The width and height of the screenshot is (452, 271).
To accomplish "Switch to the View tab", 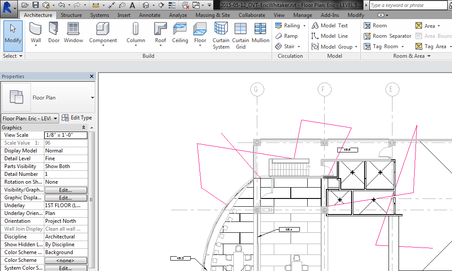I will click(279, 15).
